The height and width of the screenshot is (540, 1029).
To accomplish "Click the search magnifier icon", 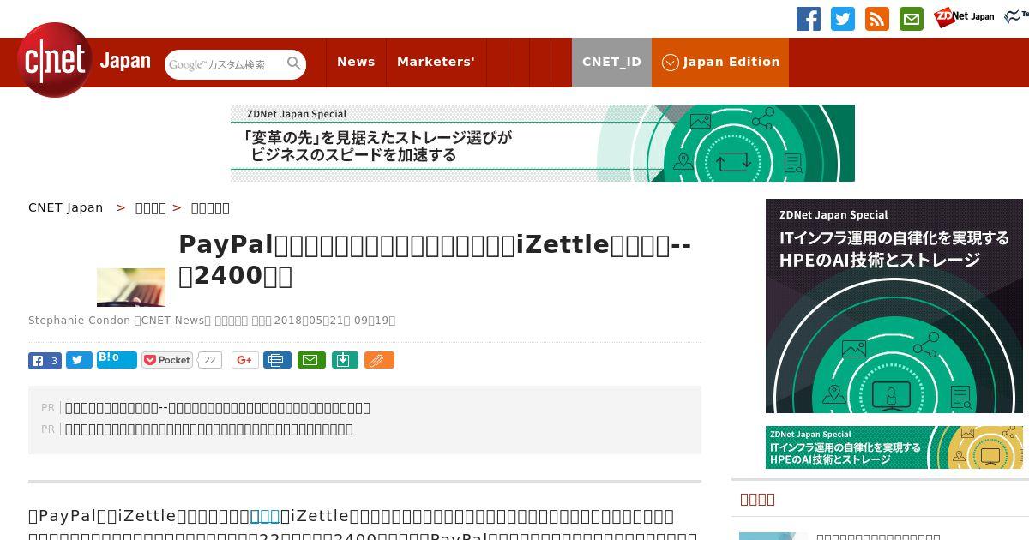I will tap(294, 63).
